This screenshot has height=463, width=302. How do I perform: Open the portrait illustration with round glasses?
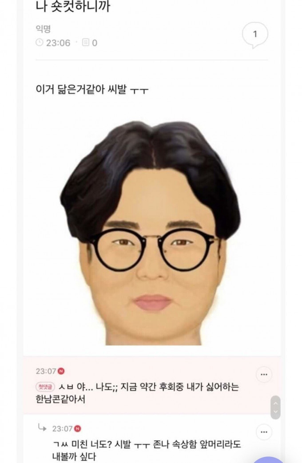[151, 233]
